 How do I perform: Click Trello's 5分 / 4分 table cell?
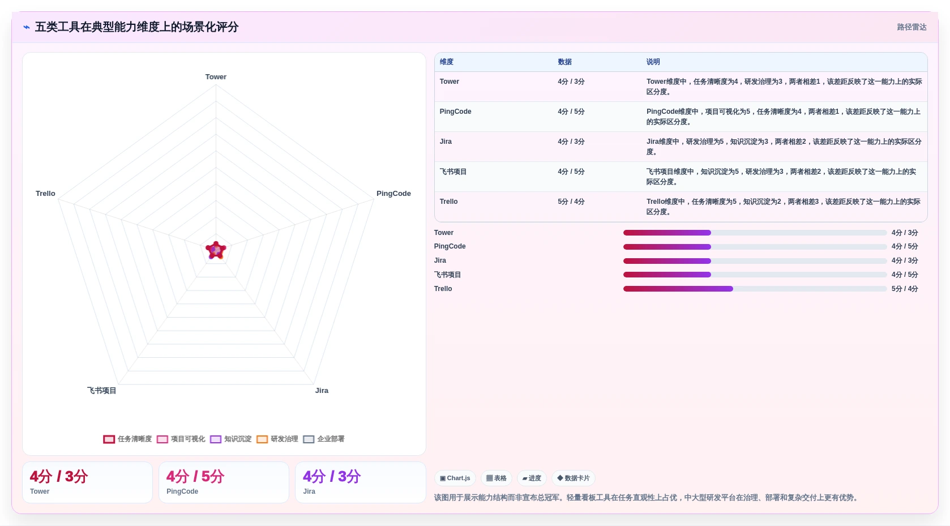[571, 202]
